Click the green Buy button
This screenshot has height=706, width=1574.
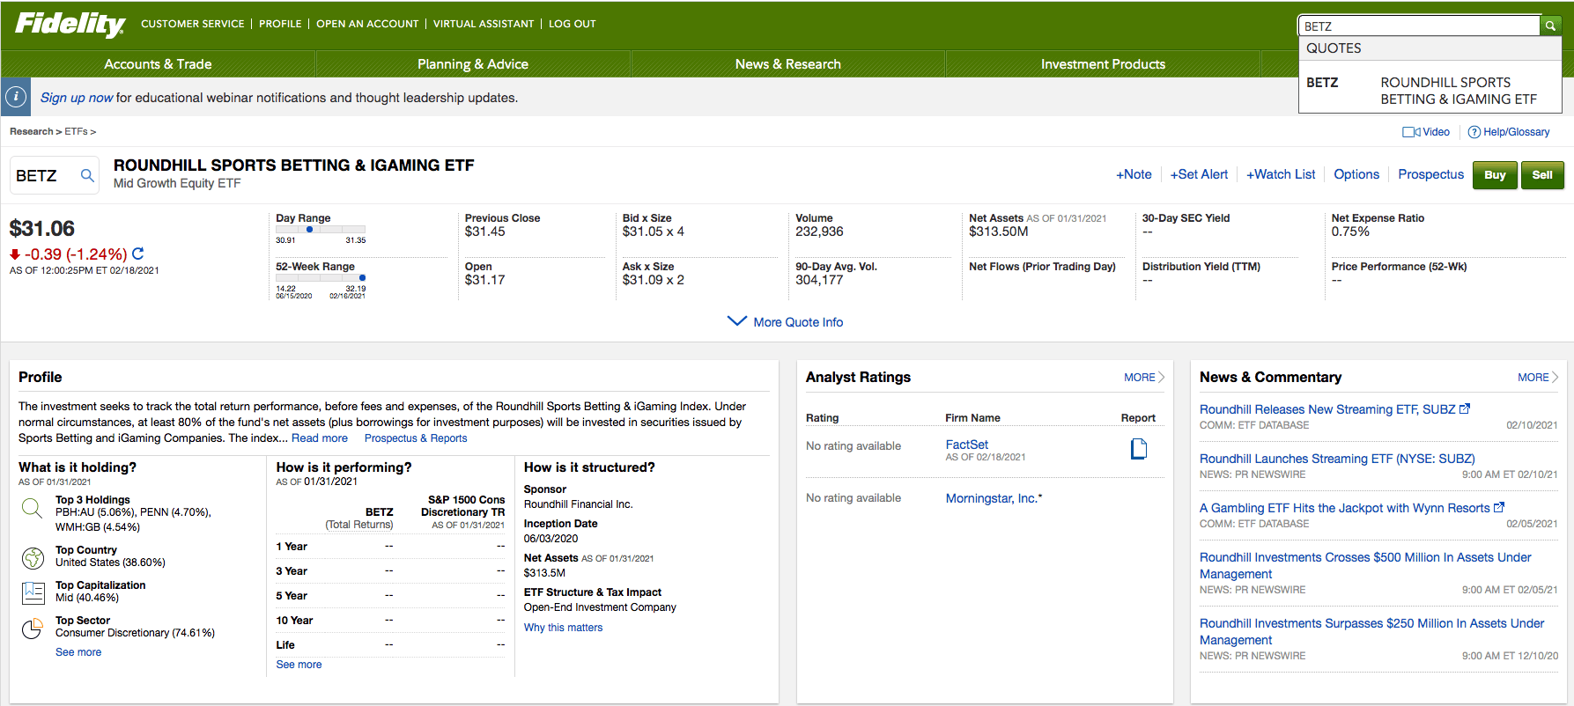coord(1495,175)
